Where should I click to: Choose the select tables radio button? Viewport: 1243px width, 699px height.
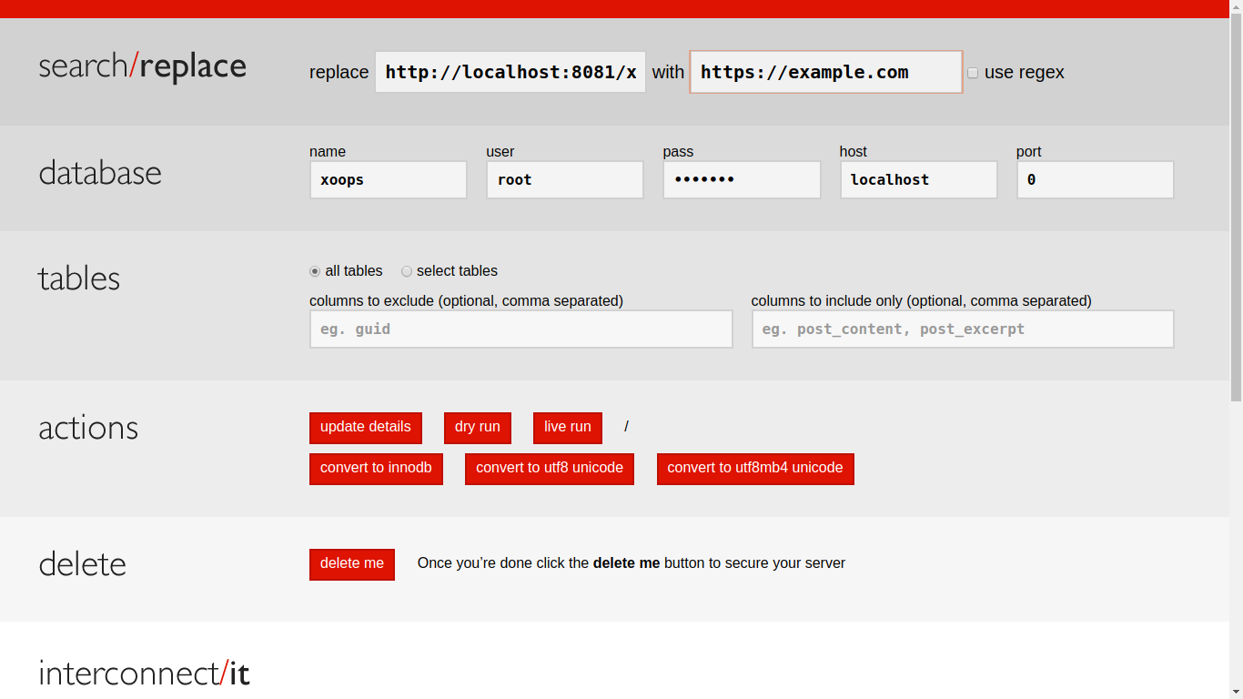(x=407, y=270)
